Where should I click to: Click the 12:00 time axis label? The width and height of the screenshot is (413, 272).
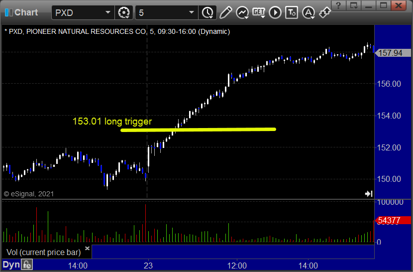237,266
